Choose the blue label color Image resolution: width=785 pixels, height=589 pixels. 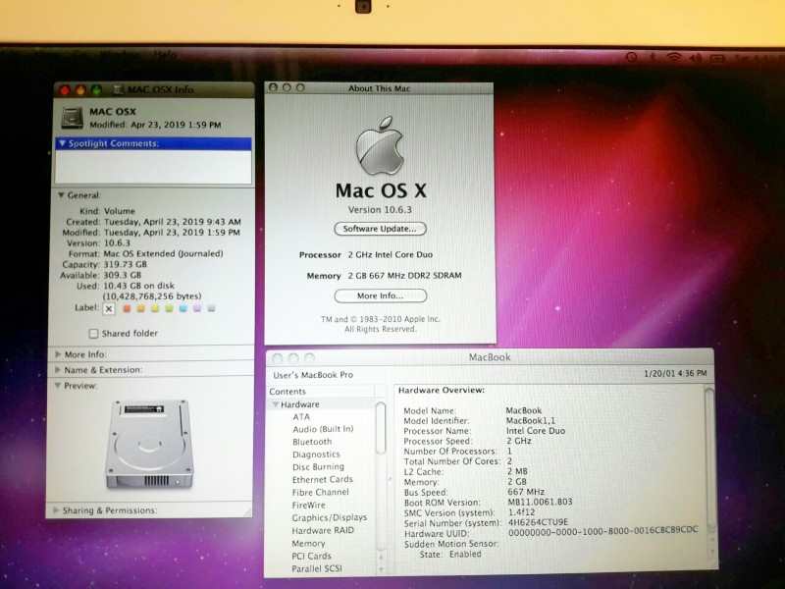[183, 308]
